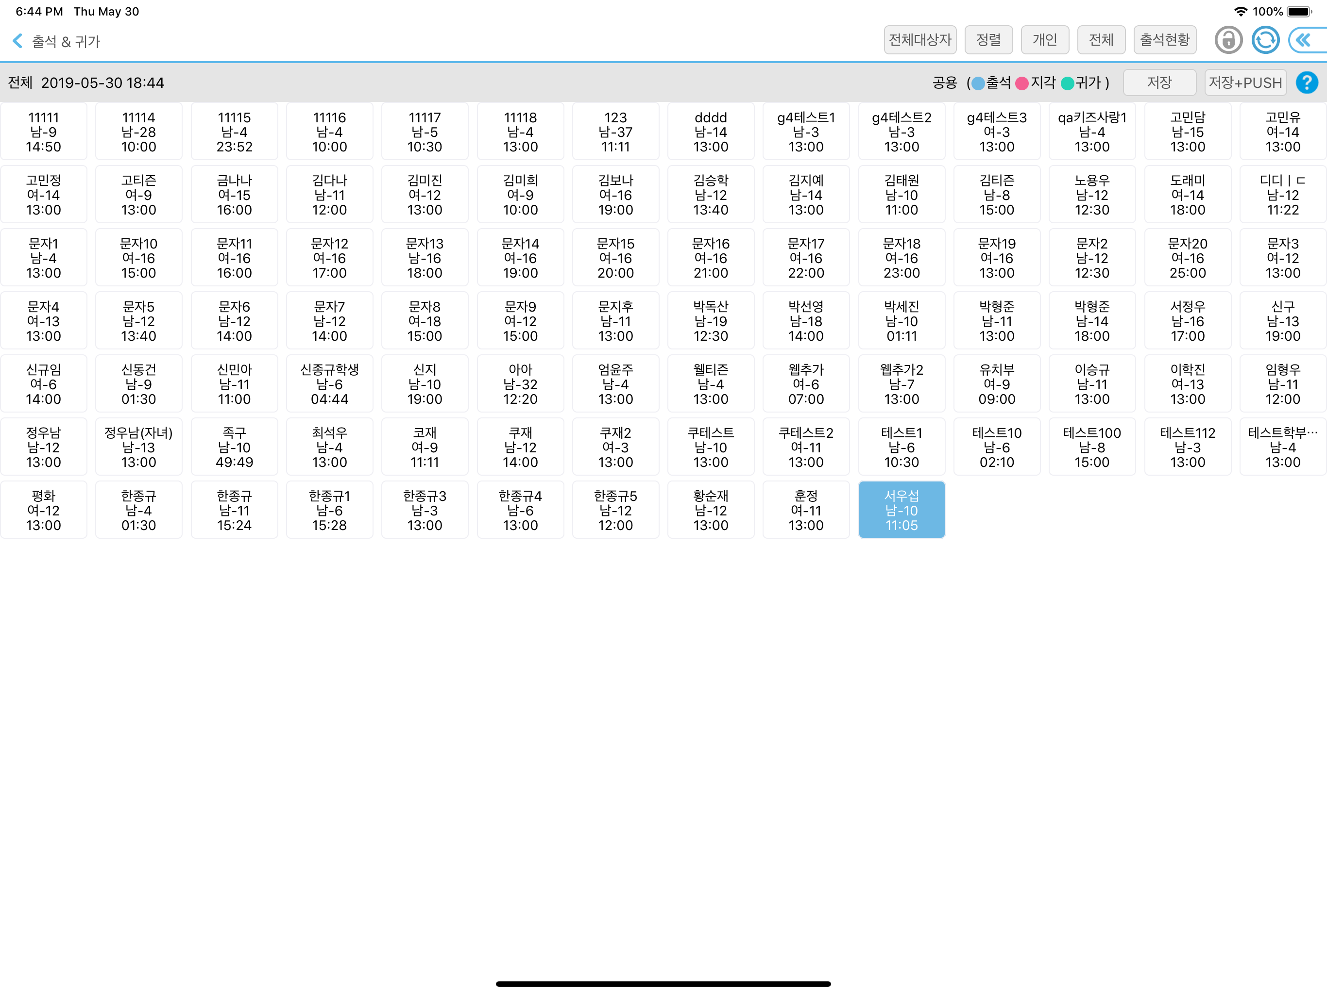Select the 문지후 student tile
The width and height of the screenshot is (1327, 994).
pos(615,321)
